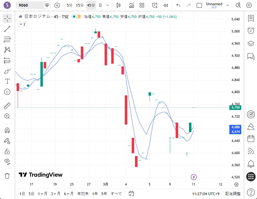Screen dimensions: 257x199
Task: Open the layout setup square icon
Action: coord(199,6)
